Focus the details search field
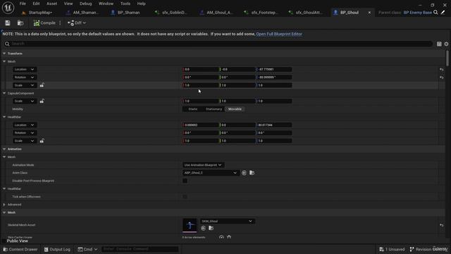 [218, 44]
